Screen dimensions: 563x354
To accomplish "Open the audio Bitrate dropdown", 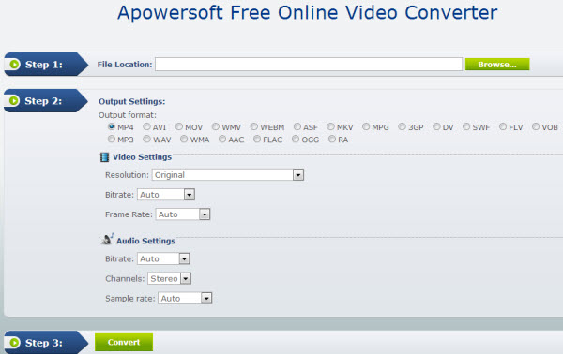I will pos(163,258).
